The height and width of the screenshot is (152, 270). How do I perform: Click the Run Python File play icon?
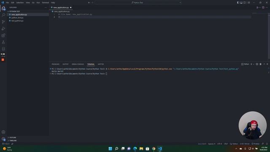[x=257, y=8]
